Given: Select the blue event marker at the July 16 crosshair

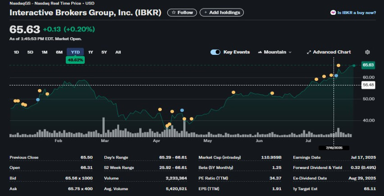Looking at the screenshot, I should (336, 76).
